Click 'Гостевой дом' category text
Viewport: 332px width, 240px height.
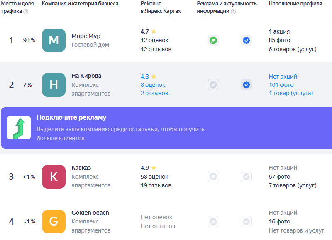pyautogui.click(x=90, y=45)
